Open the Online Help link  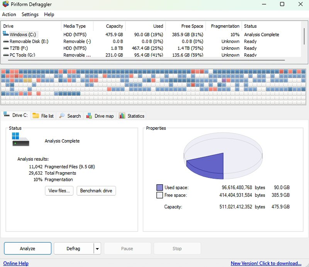pos(16,263)
